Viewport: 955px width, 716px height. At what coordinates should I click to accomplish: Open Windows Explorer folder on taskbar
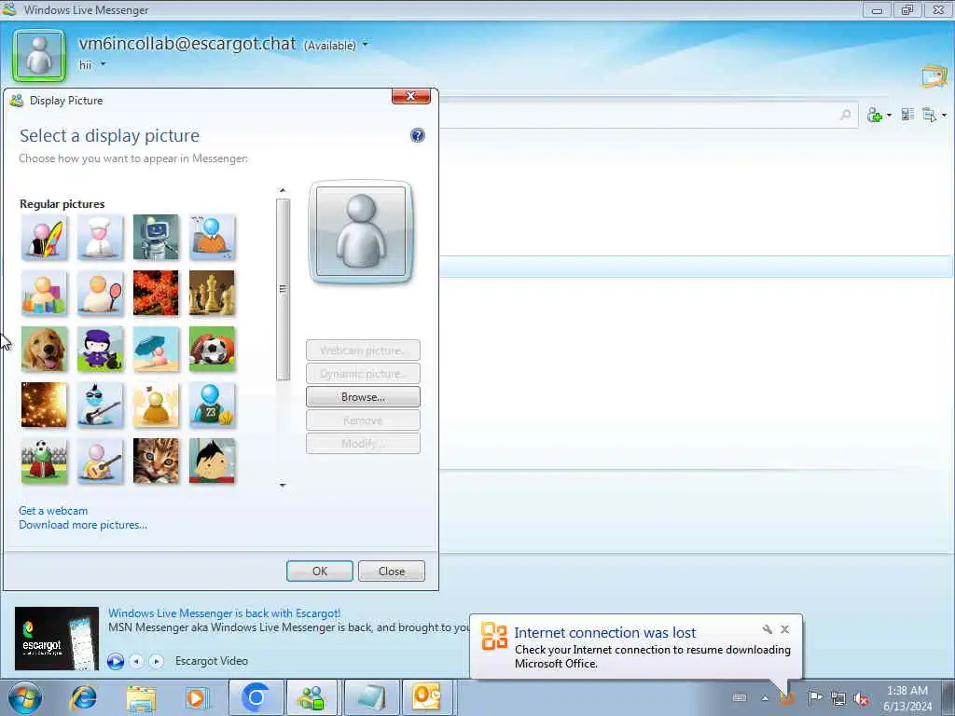pos(141,697)
